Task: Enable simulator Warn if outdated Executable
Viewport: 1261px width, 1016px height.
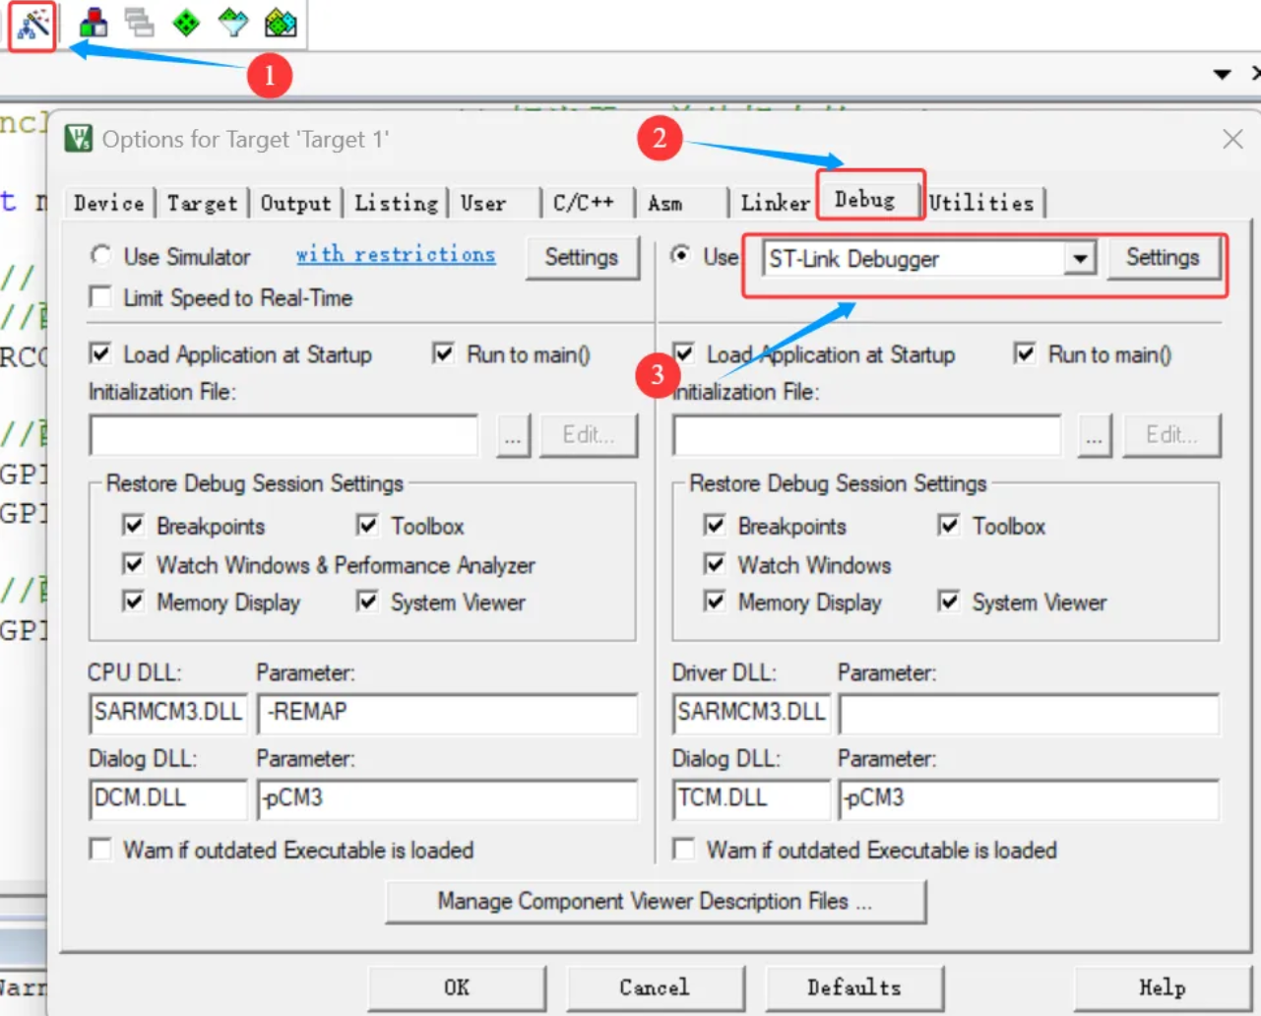Action: click(x=100, y=849)
